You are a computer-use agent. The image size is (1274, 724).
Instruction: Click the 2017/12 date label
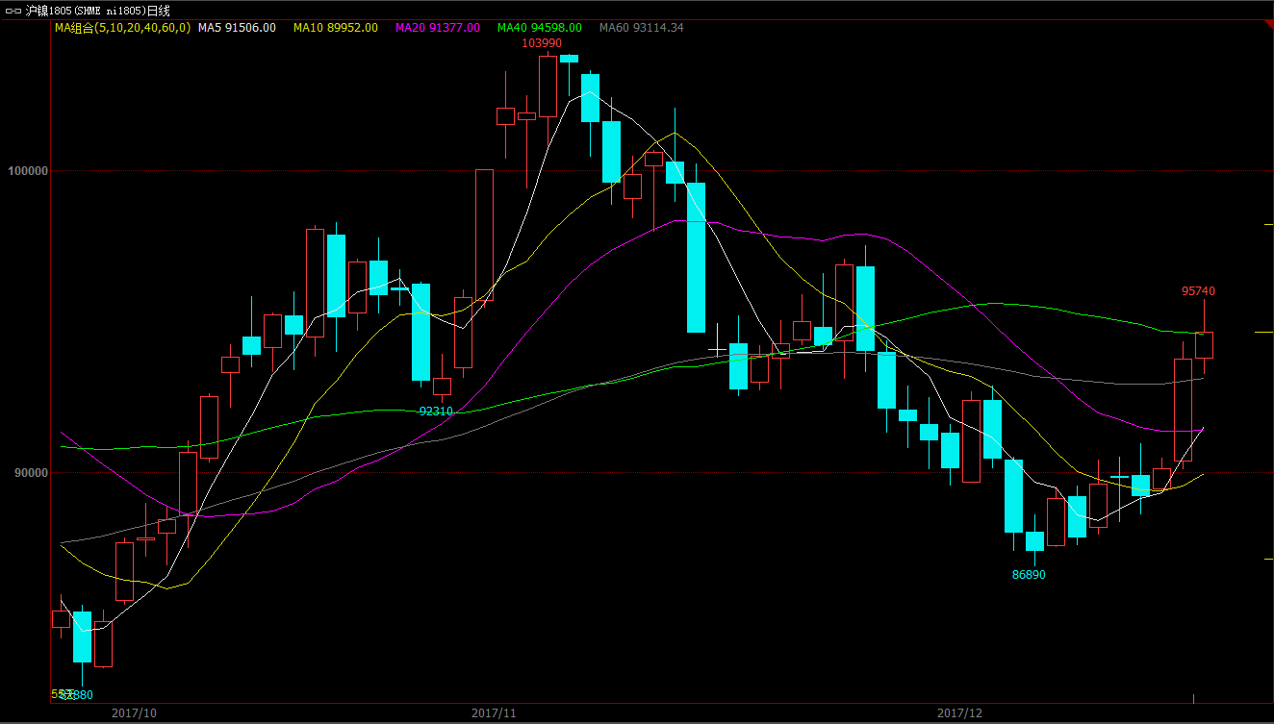click(960, 713)
